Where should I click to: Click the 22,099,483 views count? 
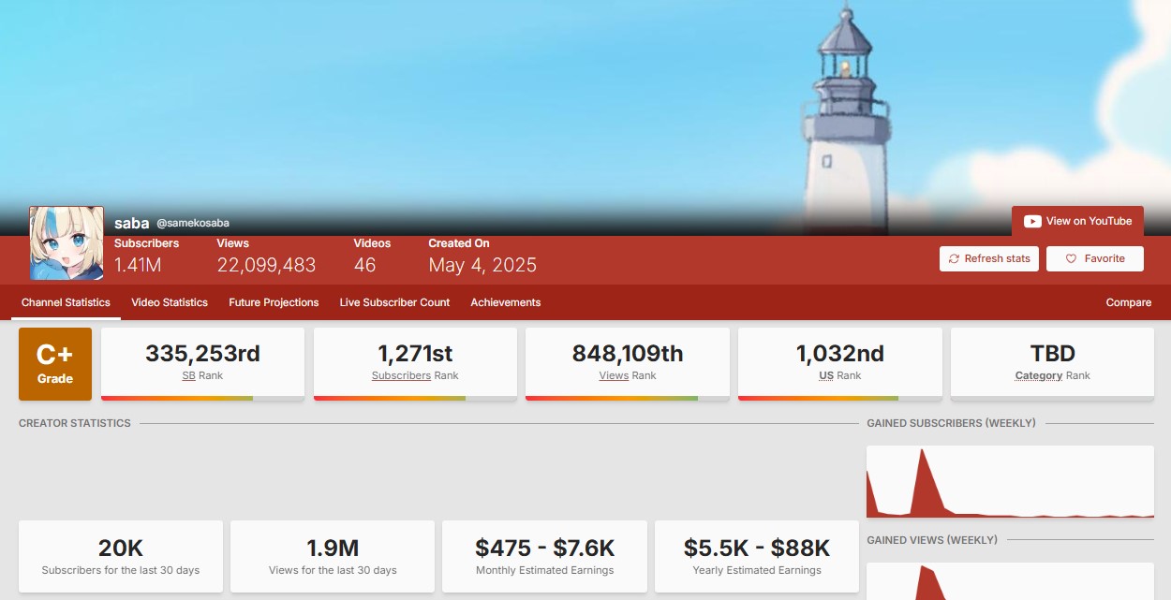point(266,265)
